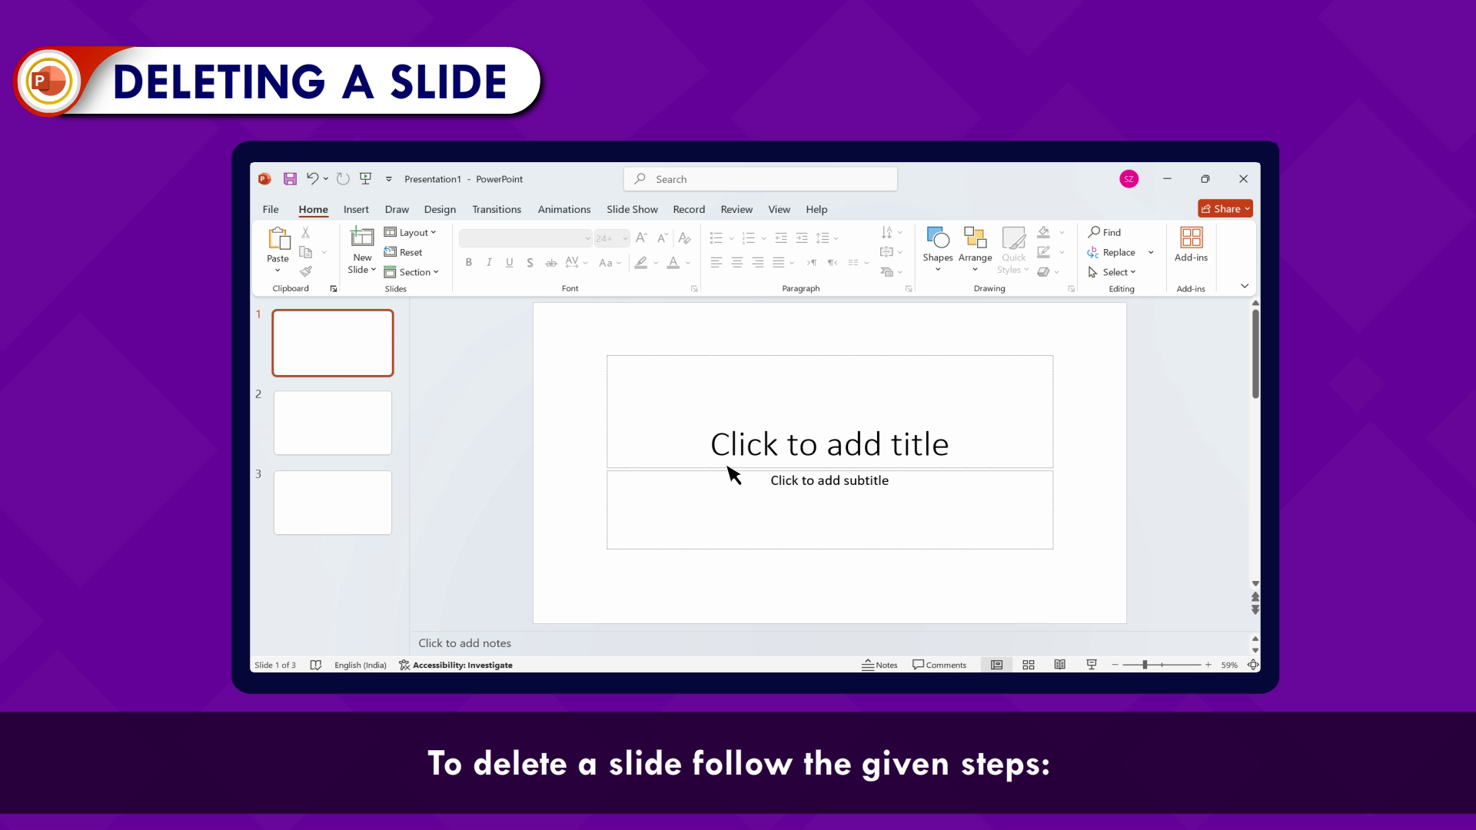Start slideshow from the status bar icon

tap(1092, 665)
